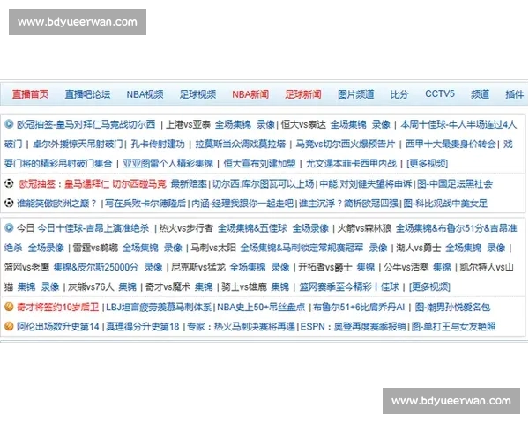Open the 足球新闻 nav item
This screenshot has width=529, height=423.
pos(303,94)
